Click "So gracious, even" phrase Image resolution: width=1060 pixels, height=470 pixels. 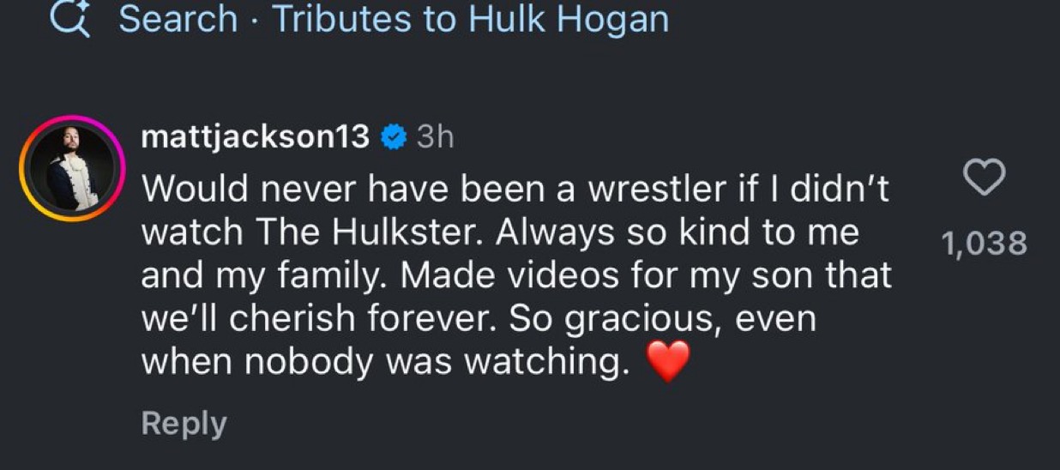(x=662, y=319)
